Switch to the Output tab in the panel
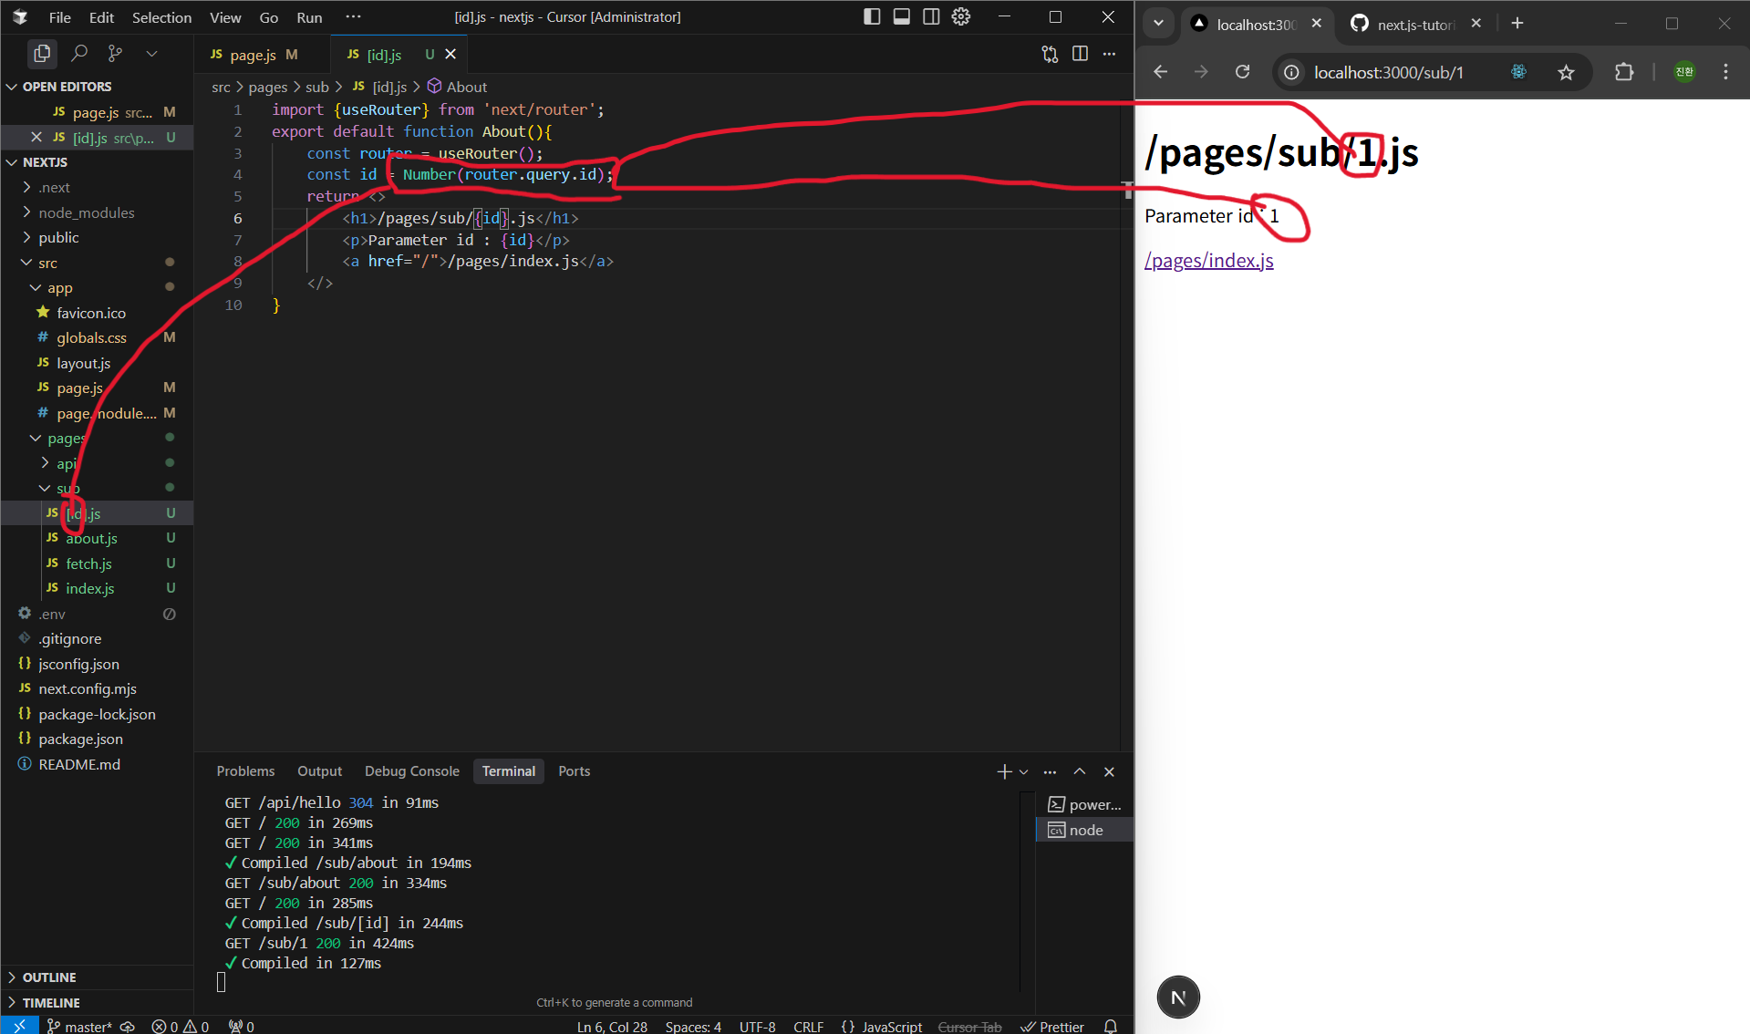 pyautogui.click(x=319, y=770)
